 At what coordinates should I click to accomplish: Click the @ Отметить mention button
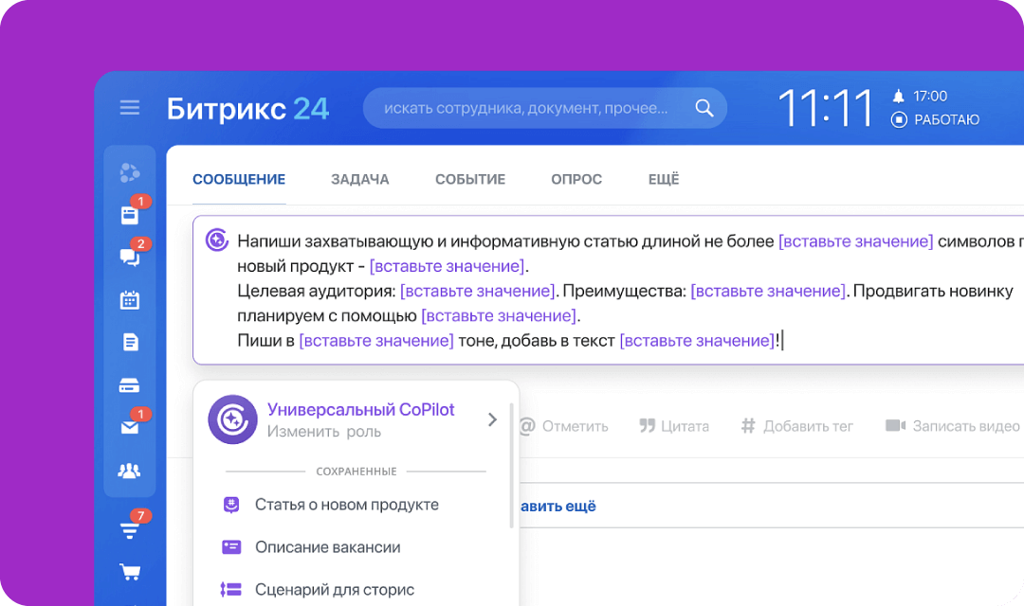[x=563, y=426]
